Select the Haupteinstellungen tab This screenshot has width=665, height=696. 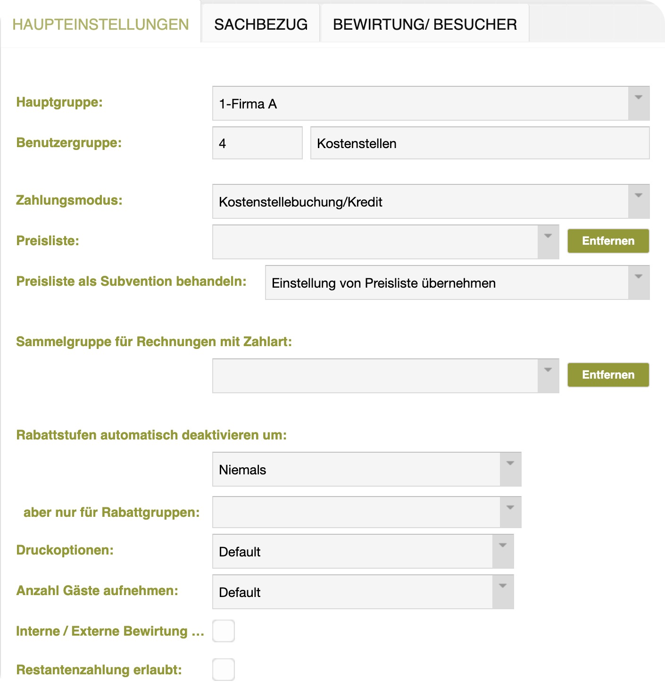click(100, 25)
